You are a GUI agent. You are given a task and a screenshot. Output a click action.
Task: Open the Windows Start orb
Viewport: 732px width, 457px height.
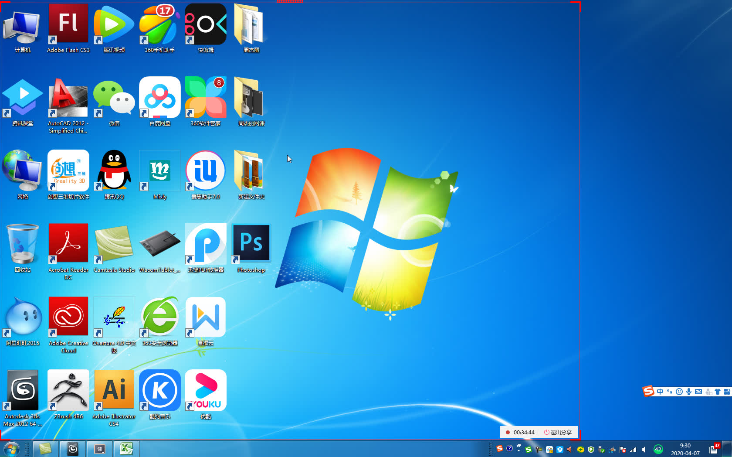point(11,449)
